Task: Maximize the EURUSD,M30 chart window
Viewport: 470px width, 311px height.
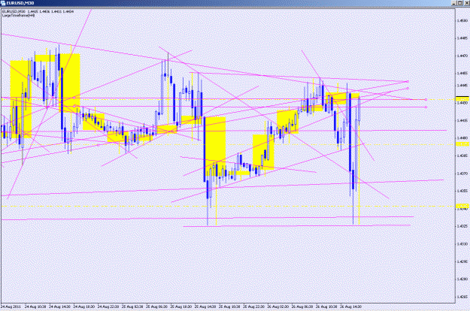Action: tap(460, 3)
